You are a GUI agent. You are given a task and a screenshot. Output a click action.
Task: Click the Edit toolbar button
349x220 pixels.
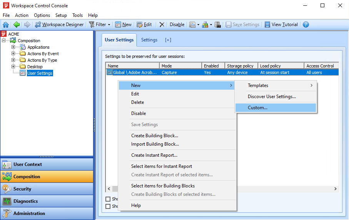pyautogui.click(x=144, y=25)
